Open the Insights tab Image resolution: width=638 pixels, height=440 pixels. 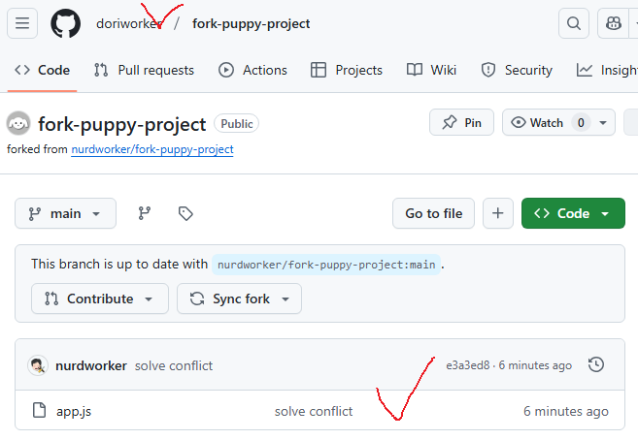click(607, 70)
